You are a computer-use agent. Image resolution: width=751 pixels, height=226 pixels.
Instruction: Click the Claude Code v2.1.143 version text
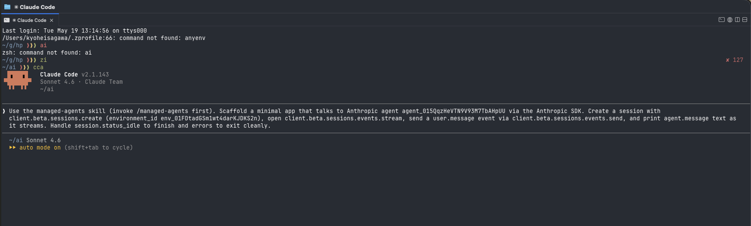pos(75,74)
